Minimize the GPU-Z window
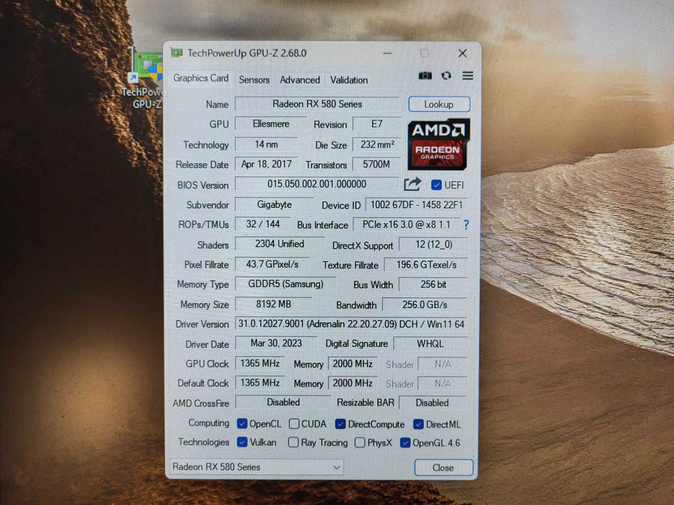The width and height of the screenshot is (674, 505). point(387,53)
